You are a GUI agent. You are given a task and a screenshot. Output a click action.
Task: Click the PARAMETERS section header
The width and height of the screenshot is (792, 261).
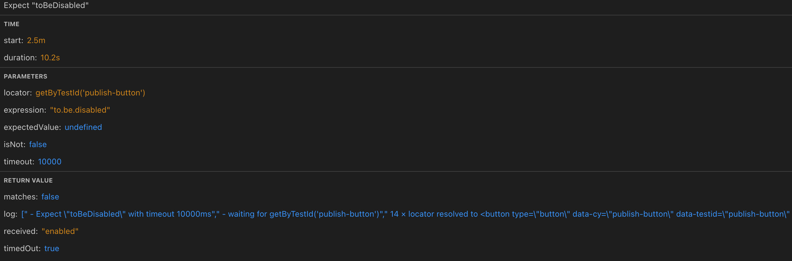(26, 76)
